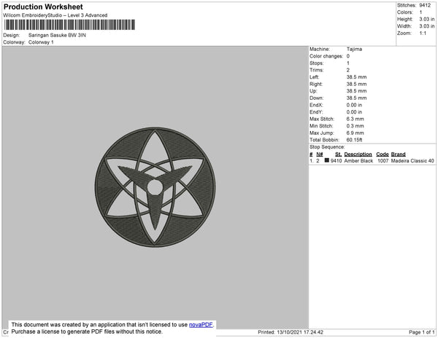Select the Zoom value '1:1'
Viewport: 438px width, 338px height.
tap(423, 34)
